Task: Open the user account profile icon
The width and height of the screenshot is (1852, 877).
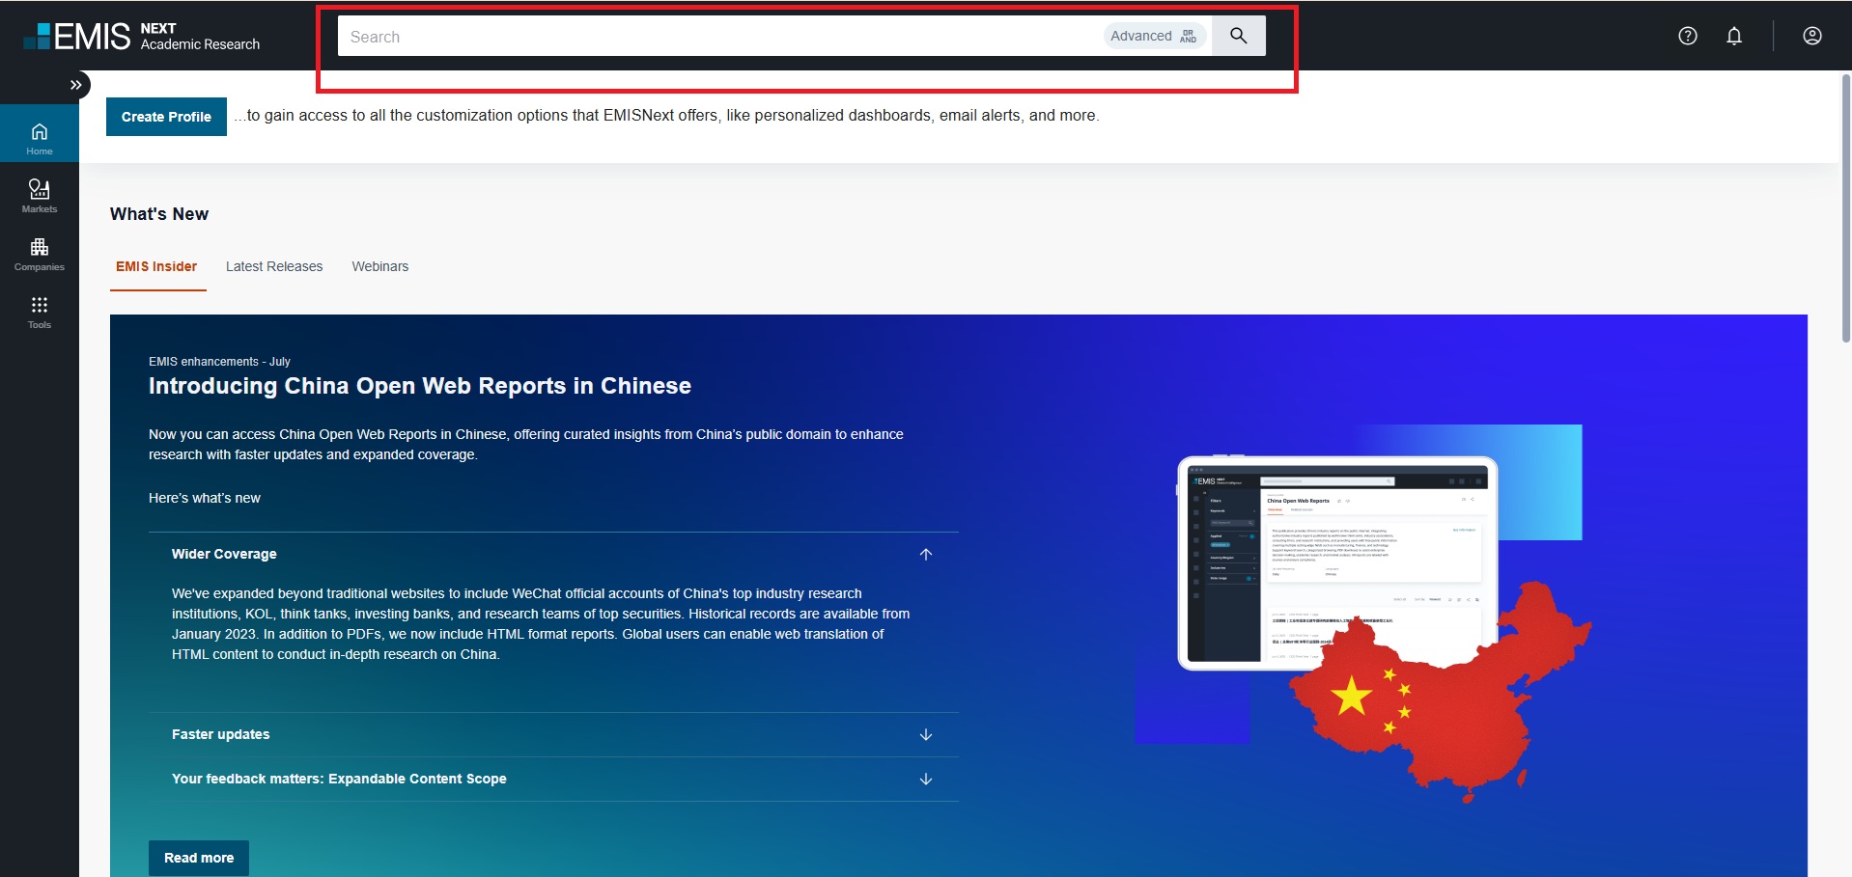Action: [1811, 36]
